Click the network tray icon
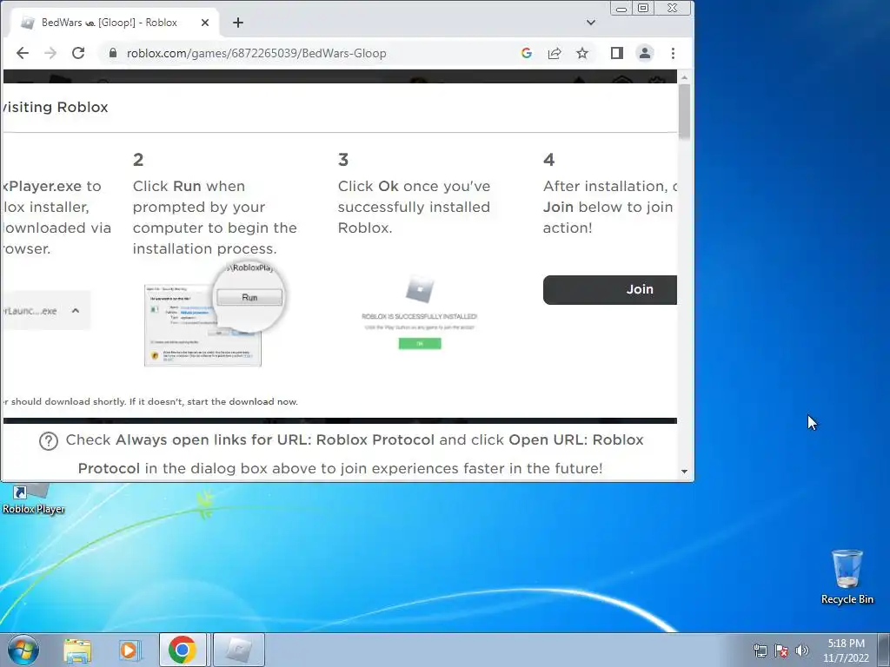Image resolution: width=890 pixels, height=667 pixels. [x=760, y=650]
